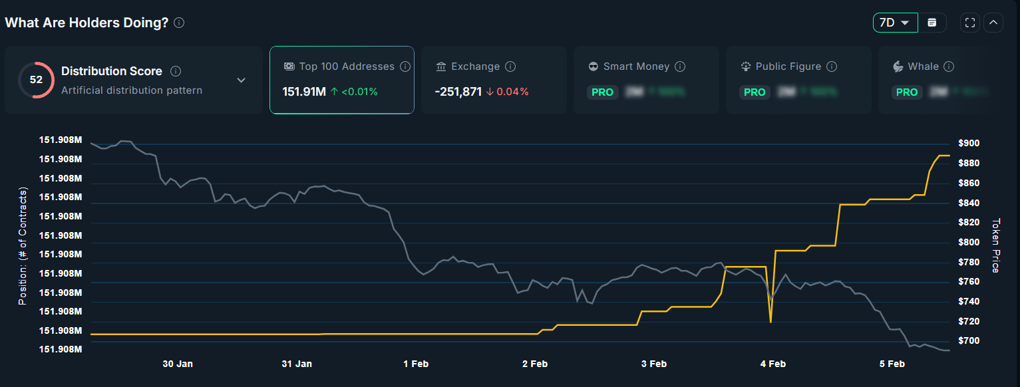The image size is (1020, 387).
Task: Click the Public Figure info icon
Action: click(x=832, y=66)
